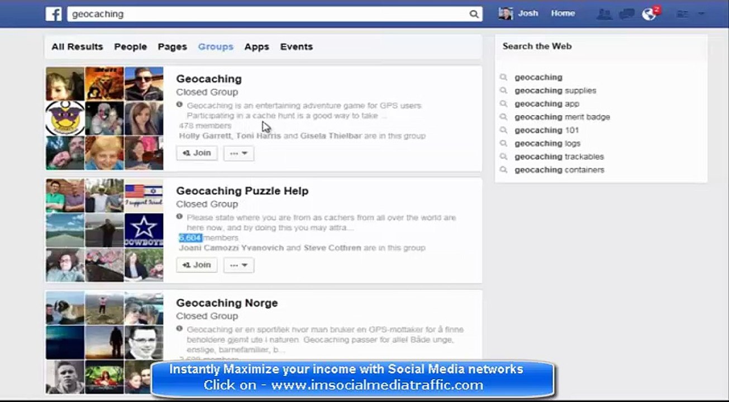Open the privacy shortcuts icon
This screenshot has height=402, width=729.
pos(682,14)
